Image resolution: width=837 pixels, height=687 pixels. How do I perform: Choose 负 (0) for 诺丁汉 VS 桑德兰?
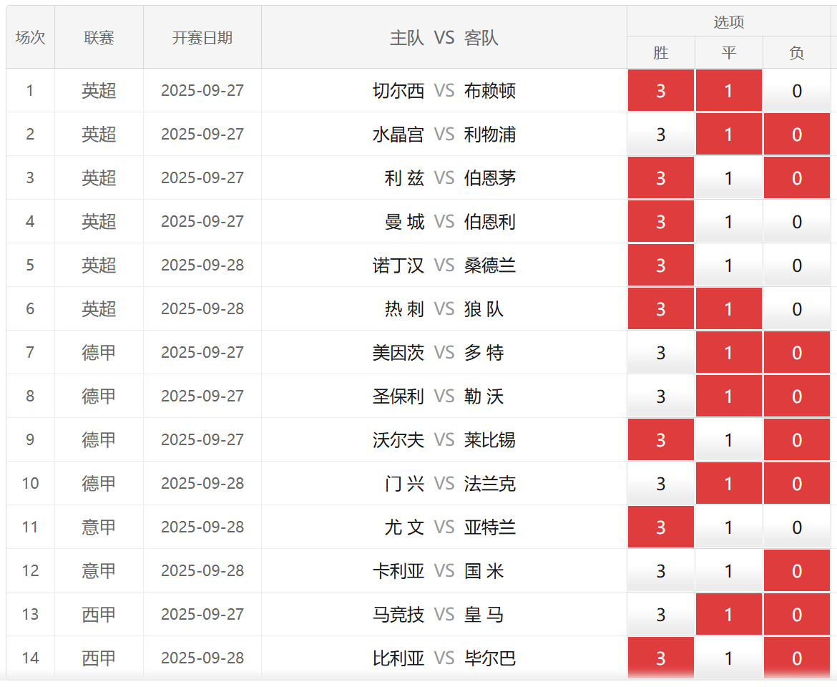[796, 265]
